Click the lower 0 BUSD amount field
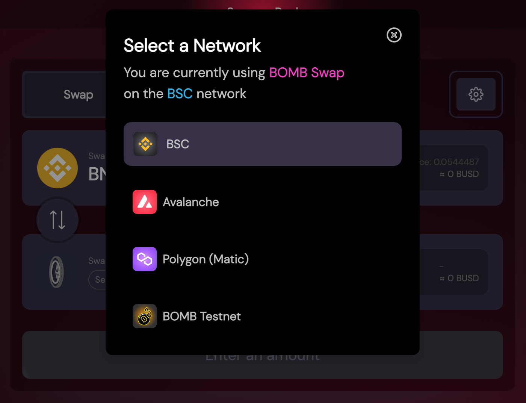526x403 pixels. pos(453,272)
